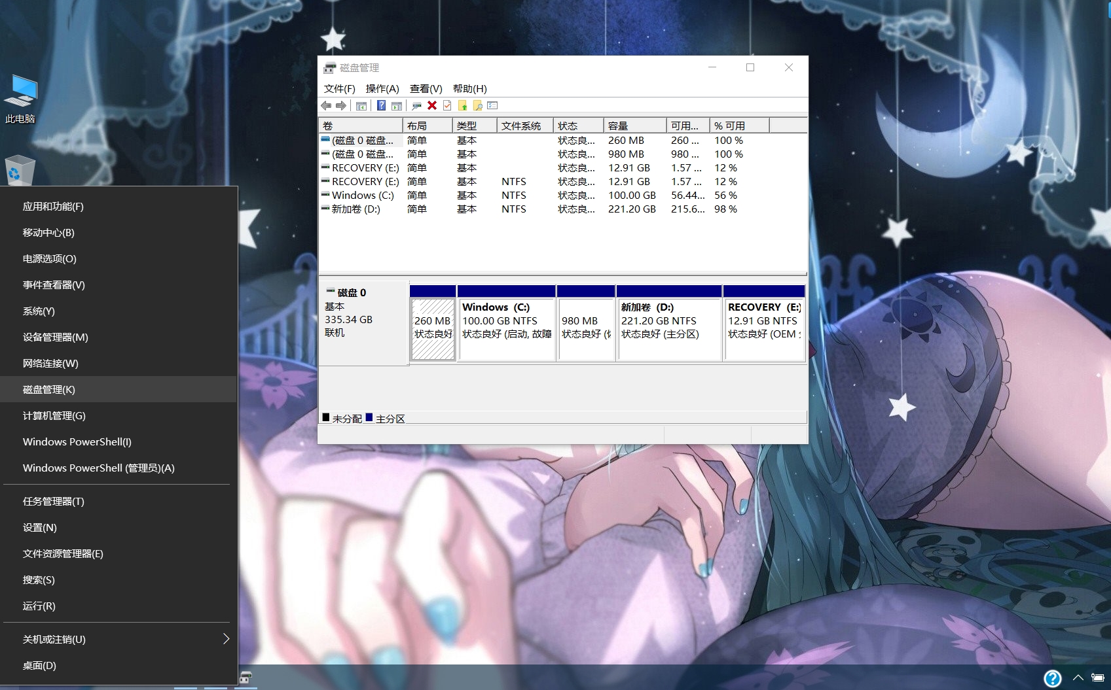Click the Back arrow in Disk Management toolbar
This screenshot has height=690, width=1111.
point(326,105)
